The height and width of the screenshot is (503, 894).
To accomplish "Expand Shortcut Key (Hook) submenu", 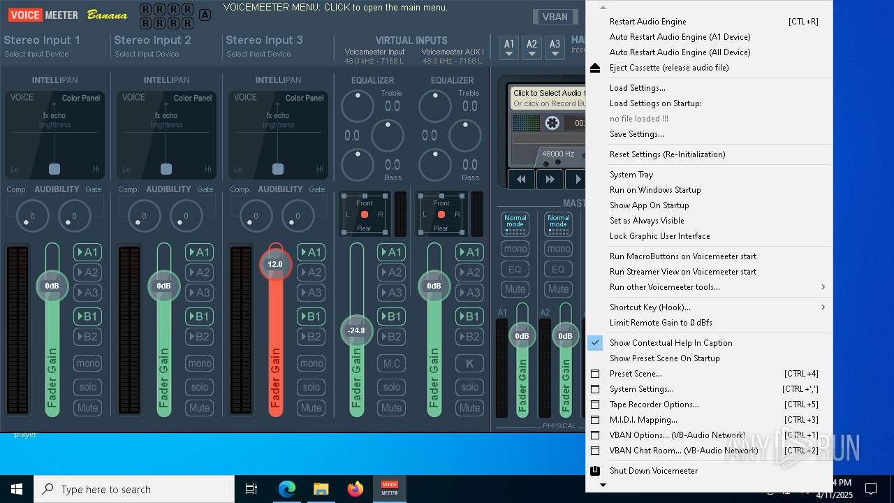I will point(709,307).
